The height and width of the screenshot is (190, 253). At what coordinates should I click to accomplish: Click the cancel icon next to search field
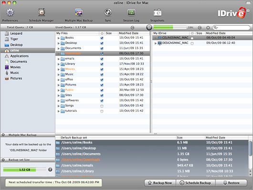208,28
